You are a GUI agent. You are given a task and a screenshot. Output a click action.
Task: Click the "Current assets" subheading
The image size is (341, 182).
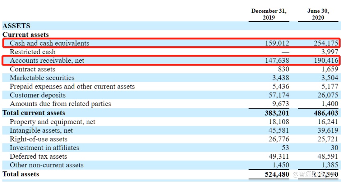(25, 34)
